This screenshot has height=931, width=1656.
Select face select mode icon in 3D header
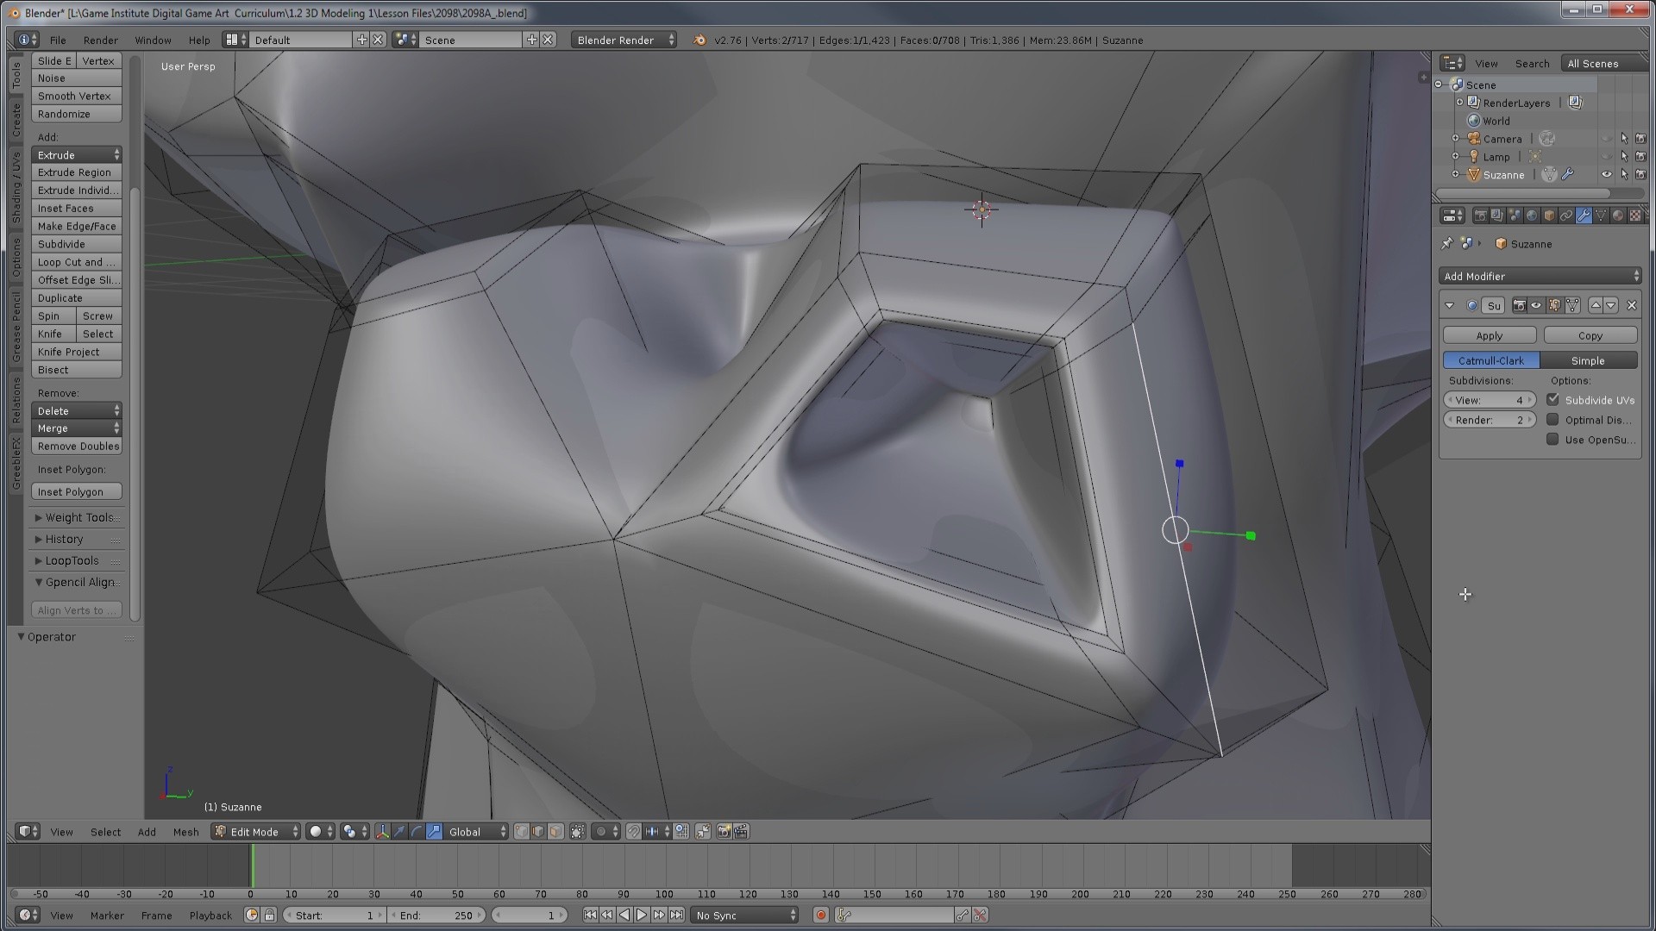point(555,832)
